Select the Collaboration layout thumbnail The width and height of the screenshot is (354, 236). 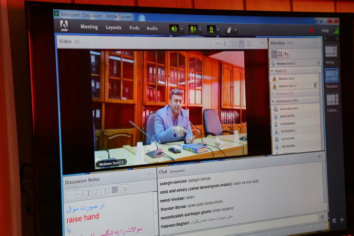(x=332, y=99)
